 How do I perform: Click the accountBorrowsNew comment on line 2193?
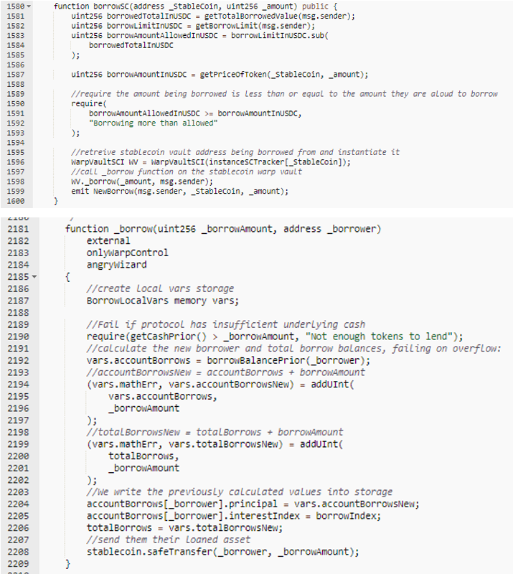(226, 372)
